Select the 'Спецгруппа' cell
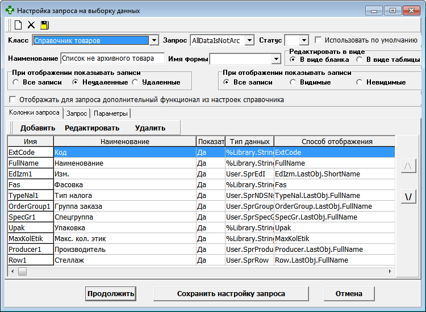The image size is (426, 312). [x=125, y=217]
